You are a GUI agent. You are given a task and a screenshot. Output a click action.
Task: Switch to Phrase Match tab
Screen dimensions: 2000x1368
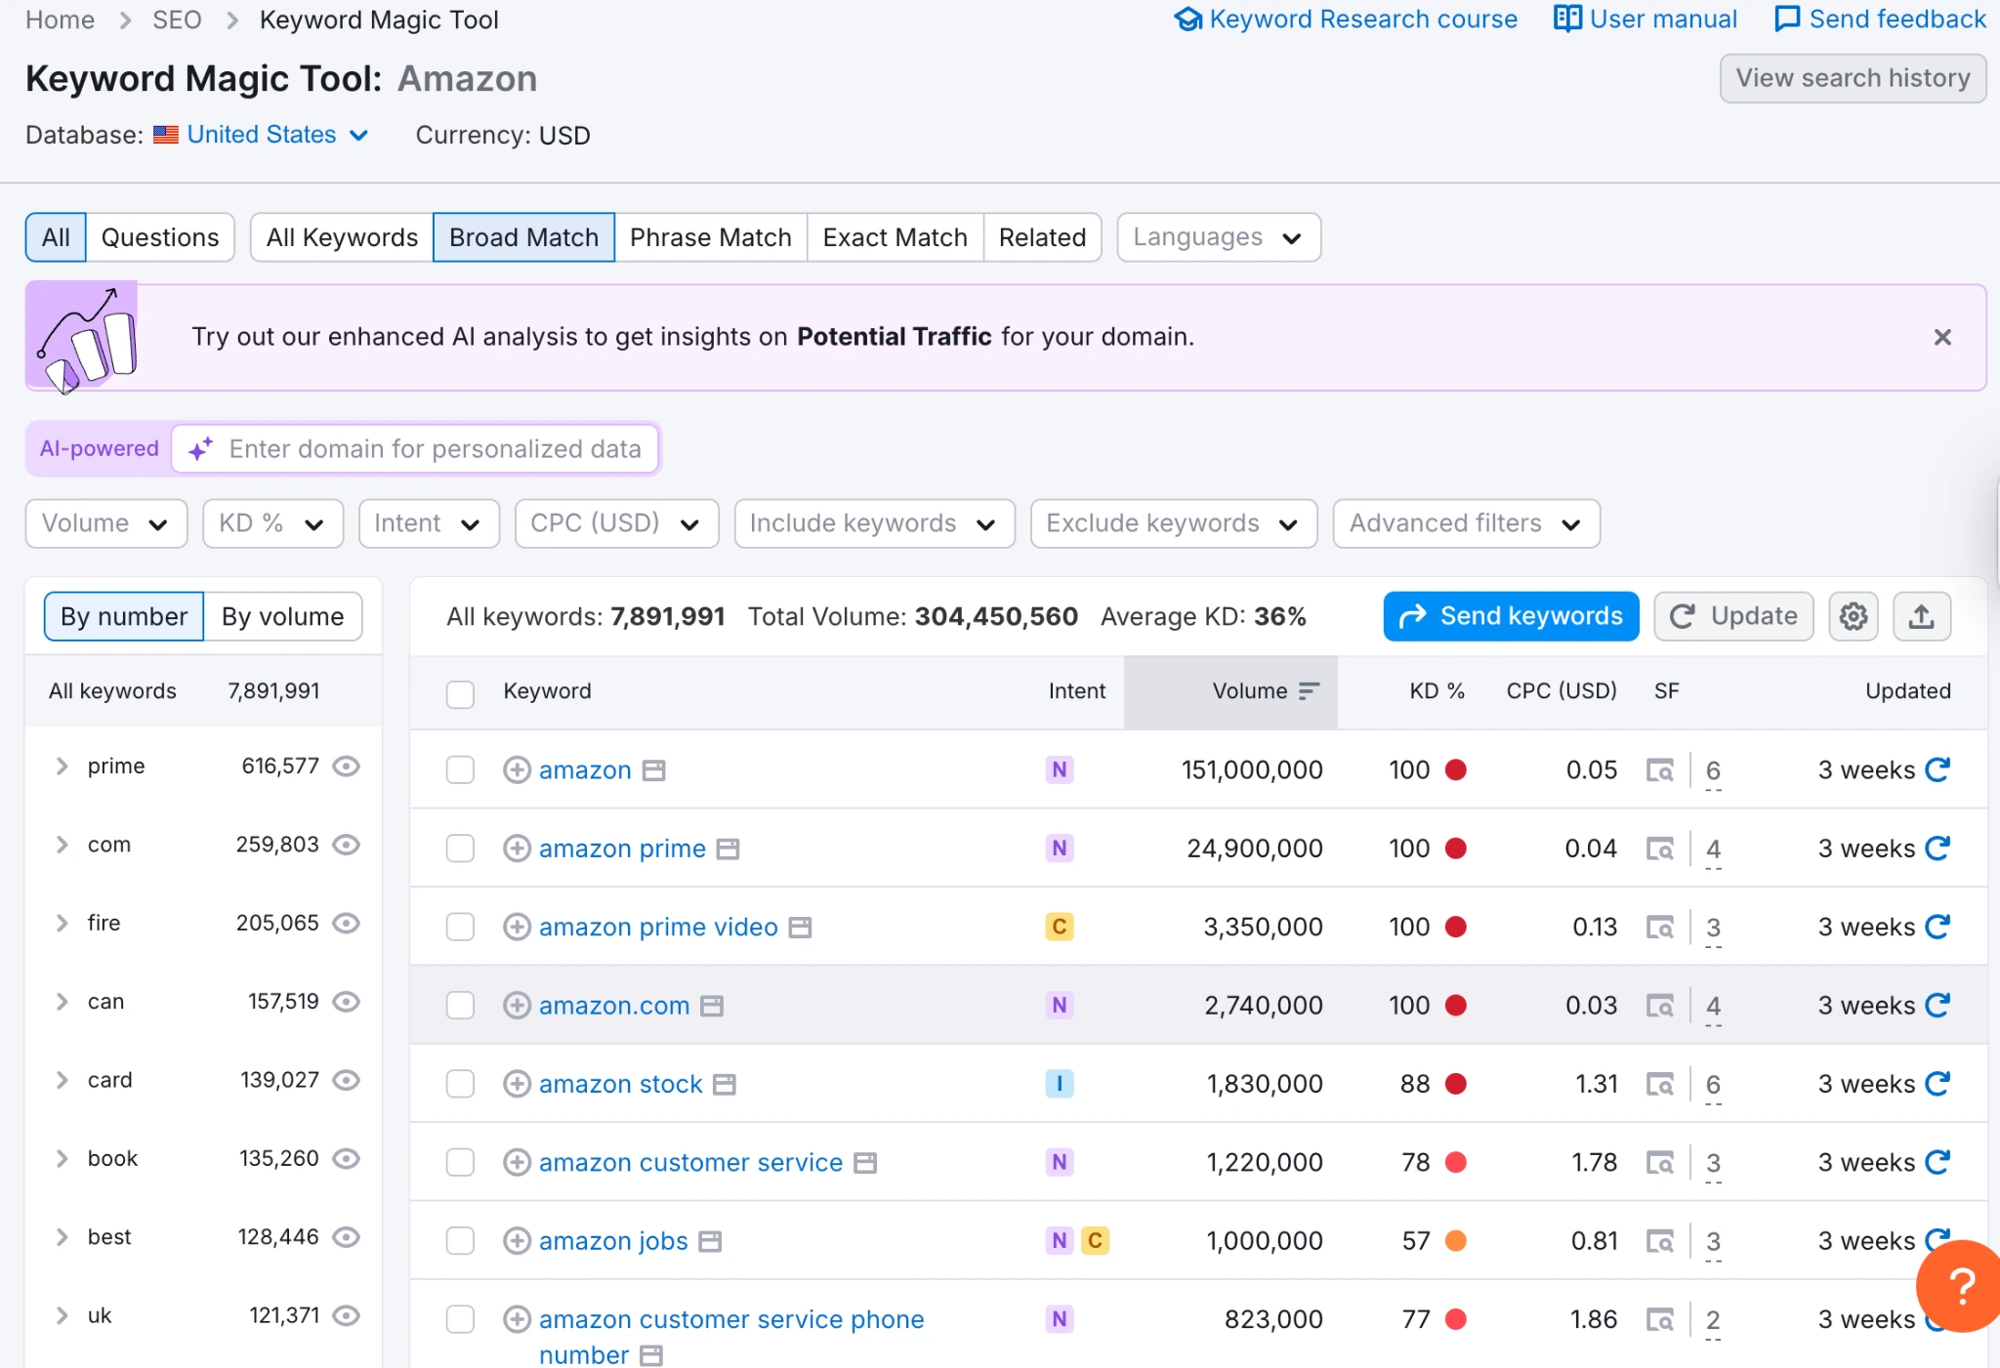(711, 237)
